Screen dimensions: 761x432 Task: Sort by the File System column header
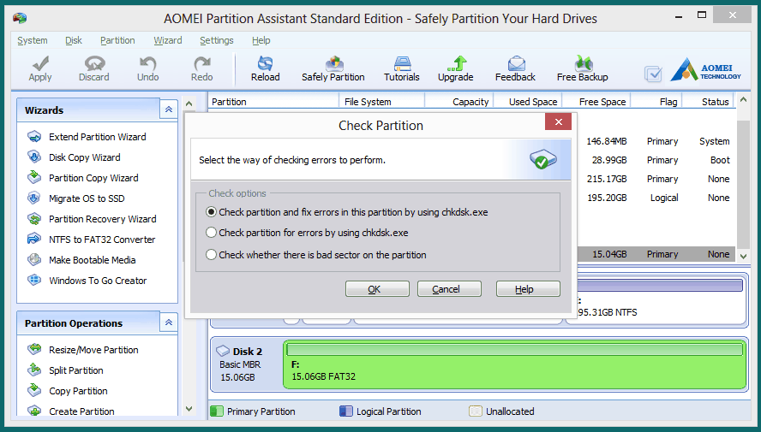tap(382, 102)
